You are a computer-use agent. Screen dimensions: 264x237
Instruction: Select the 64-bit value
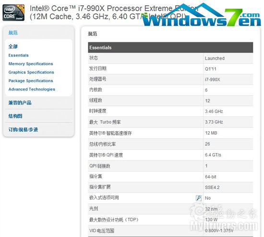coord(210,177)
